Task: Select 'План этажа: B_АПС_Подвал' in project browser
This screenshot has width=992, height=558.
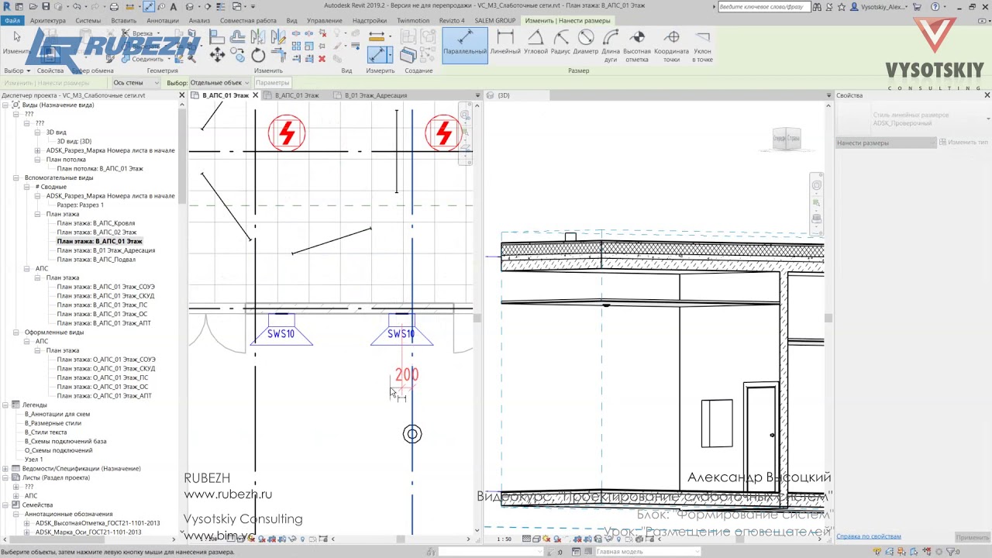Action: point(96,260)
